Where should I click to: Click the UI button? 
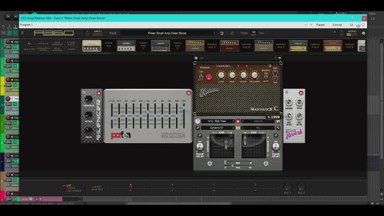[351, 25]
